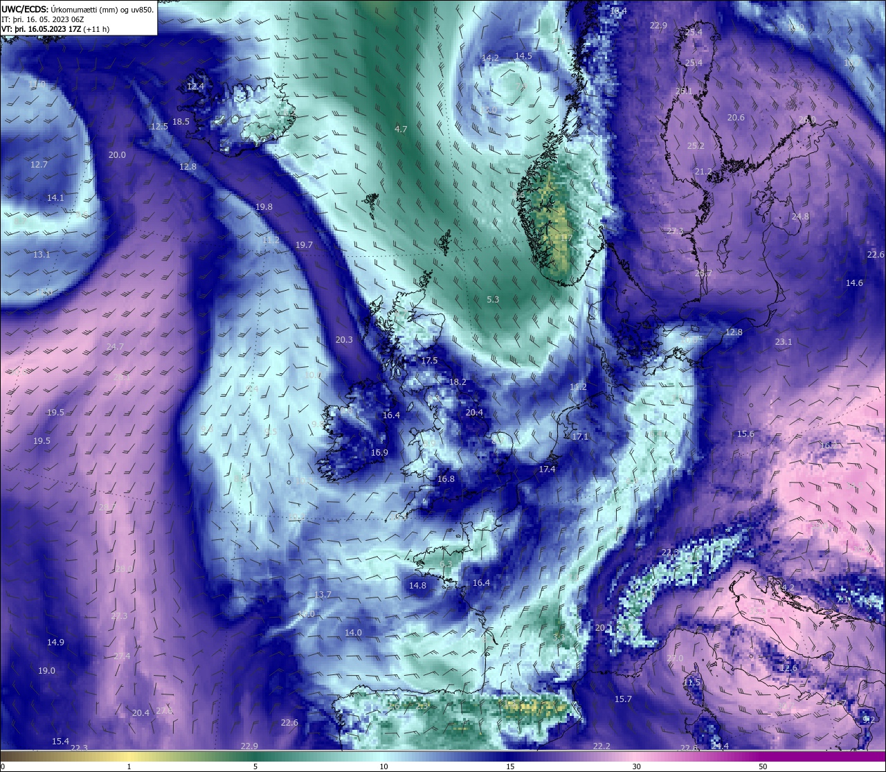Click the 10 label on color scale
Screen dimensions: 886x772
(383, 766)
